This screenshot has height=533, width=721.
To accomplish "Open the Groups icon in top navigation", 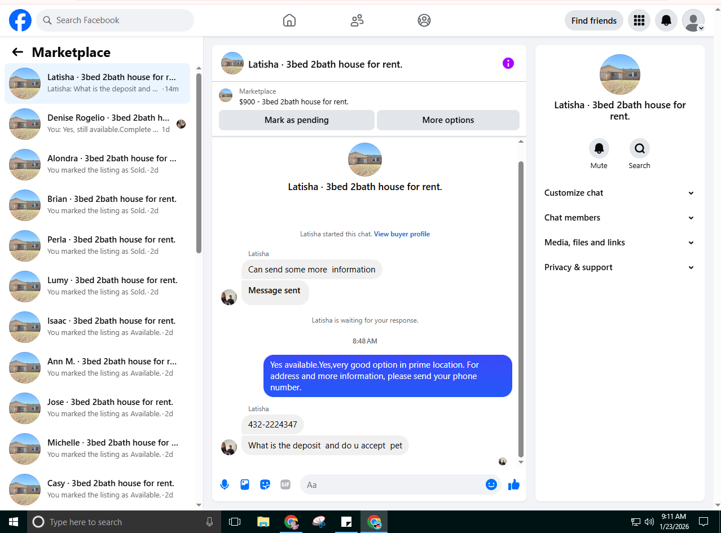I will (x=424, y=20).
